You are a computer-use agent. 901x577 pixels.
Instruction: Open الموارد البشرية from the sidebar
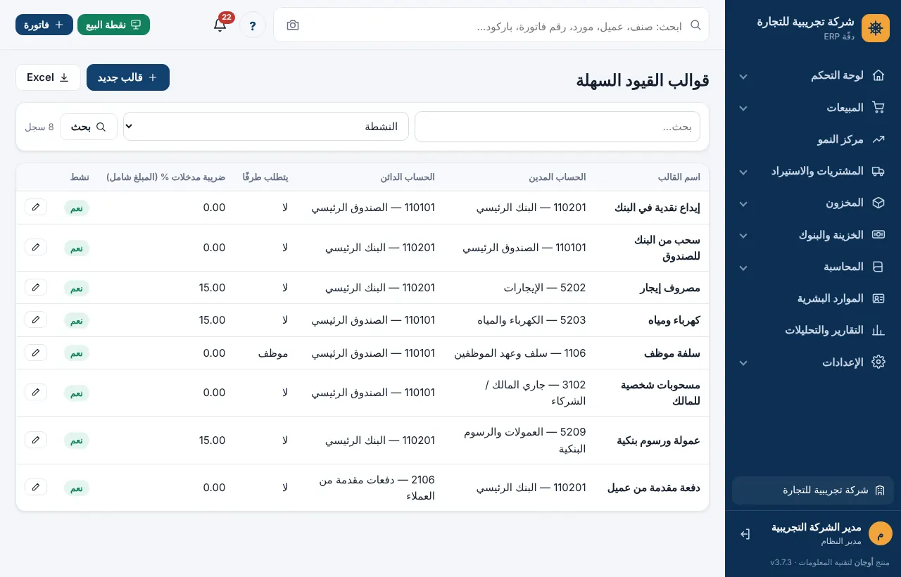pos(813,298)
